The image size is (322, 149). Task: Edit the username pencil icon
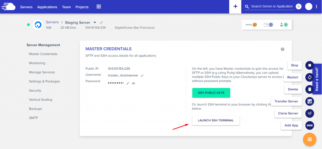point(142,75)
